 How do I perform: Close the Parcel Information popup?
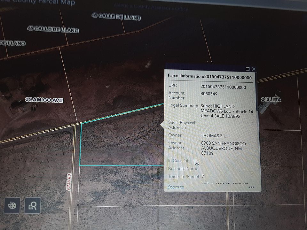pos(254,69)
